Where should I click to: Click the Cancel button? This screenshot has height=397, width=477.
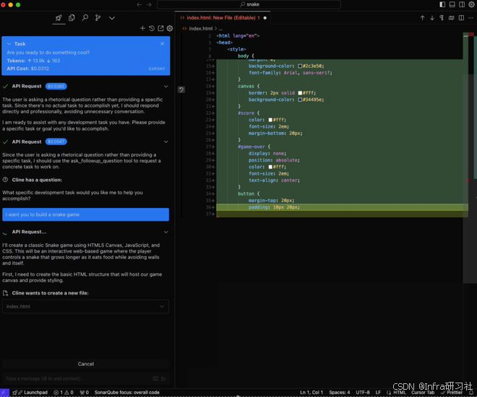tap(85, 364)
